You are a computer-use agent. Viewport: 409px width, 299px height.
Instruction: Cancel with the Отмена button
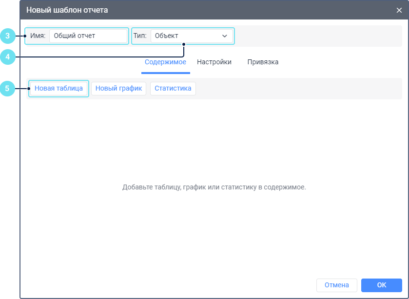coord(336,285)
